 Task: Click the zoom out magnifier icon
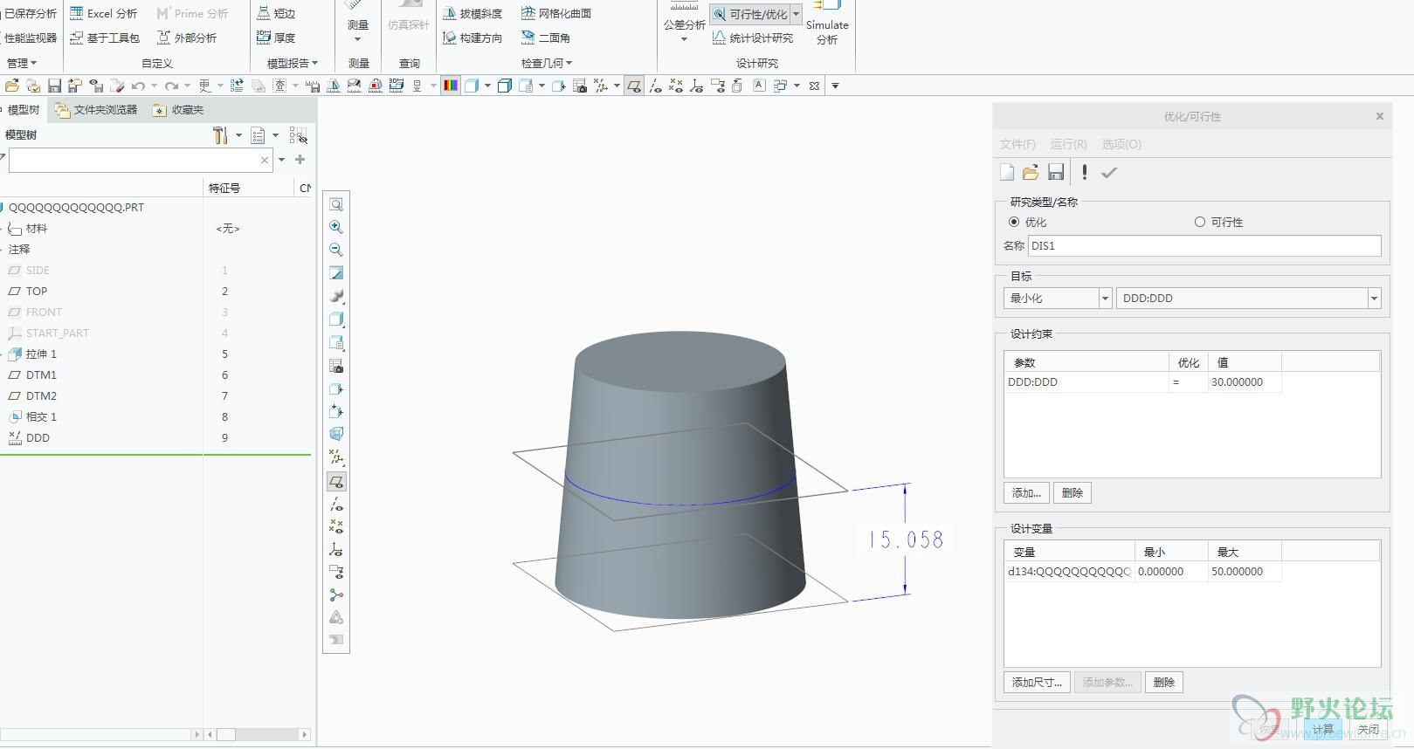click(x=335, y=250)
